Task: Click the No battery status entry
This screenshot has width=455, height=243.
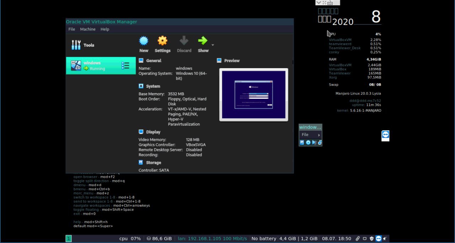Action: (263, 238)
